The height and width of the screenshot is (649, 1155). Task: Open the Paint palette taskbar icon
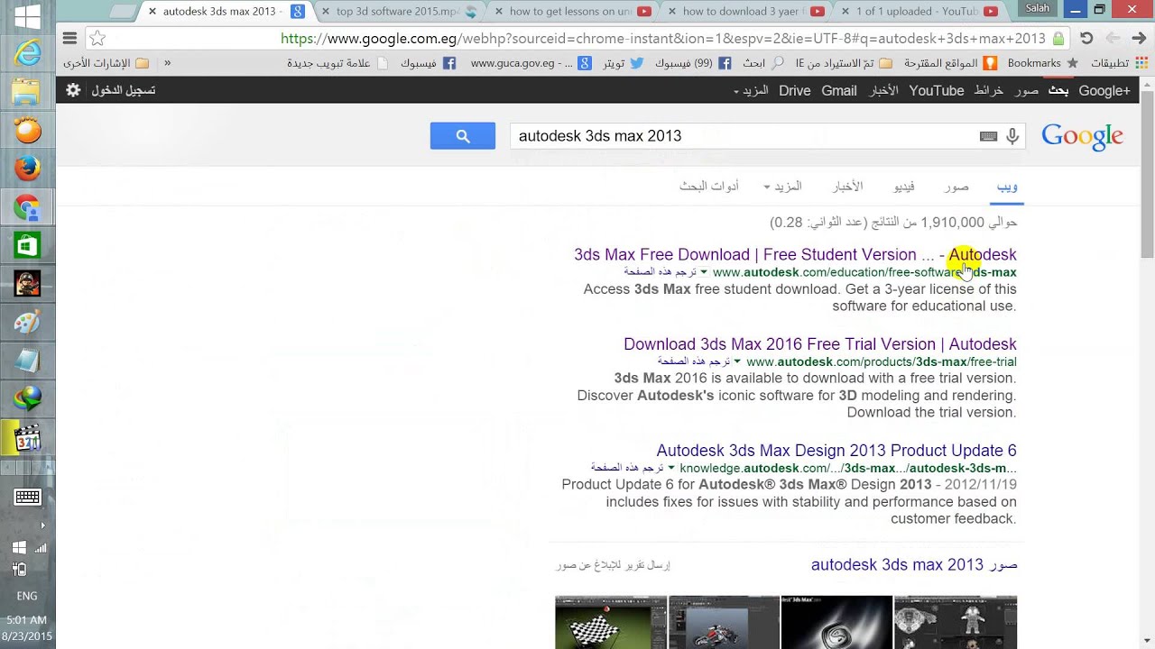click(27, 322)
